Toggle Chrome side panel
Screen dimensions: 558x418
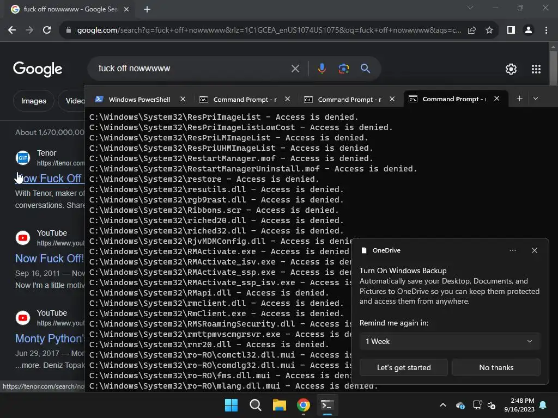pyautogui.click(x=511, y=30)
